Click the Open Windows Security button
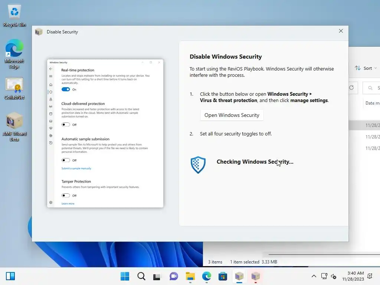The image size is (380, 285). pyautogui.click(x=232, y=115)
